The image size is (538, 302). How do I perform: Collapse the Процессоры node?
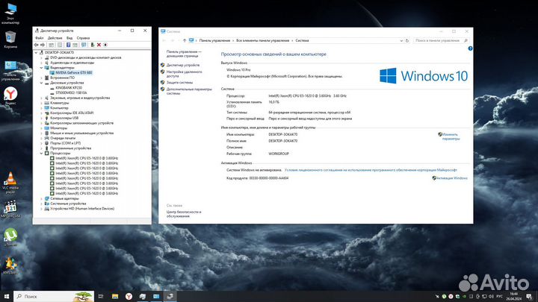click(x=42, y=154)
